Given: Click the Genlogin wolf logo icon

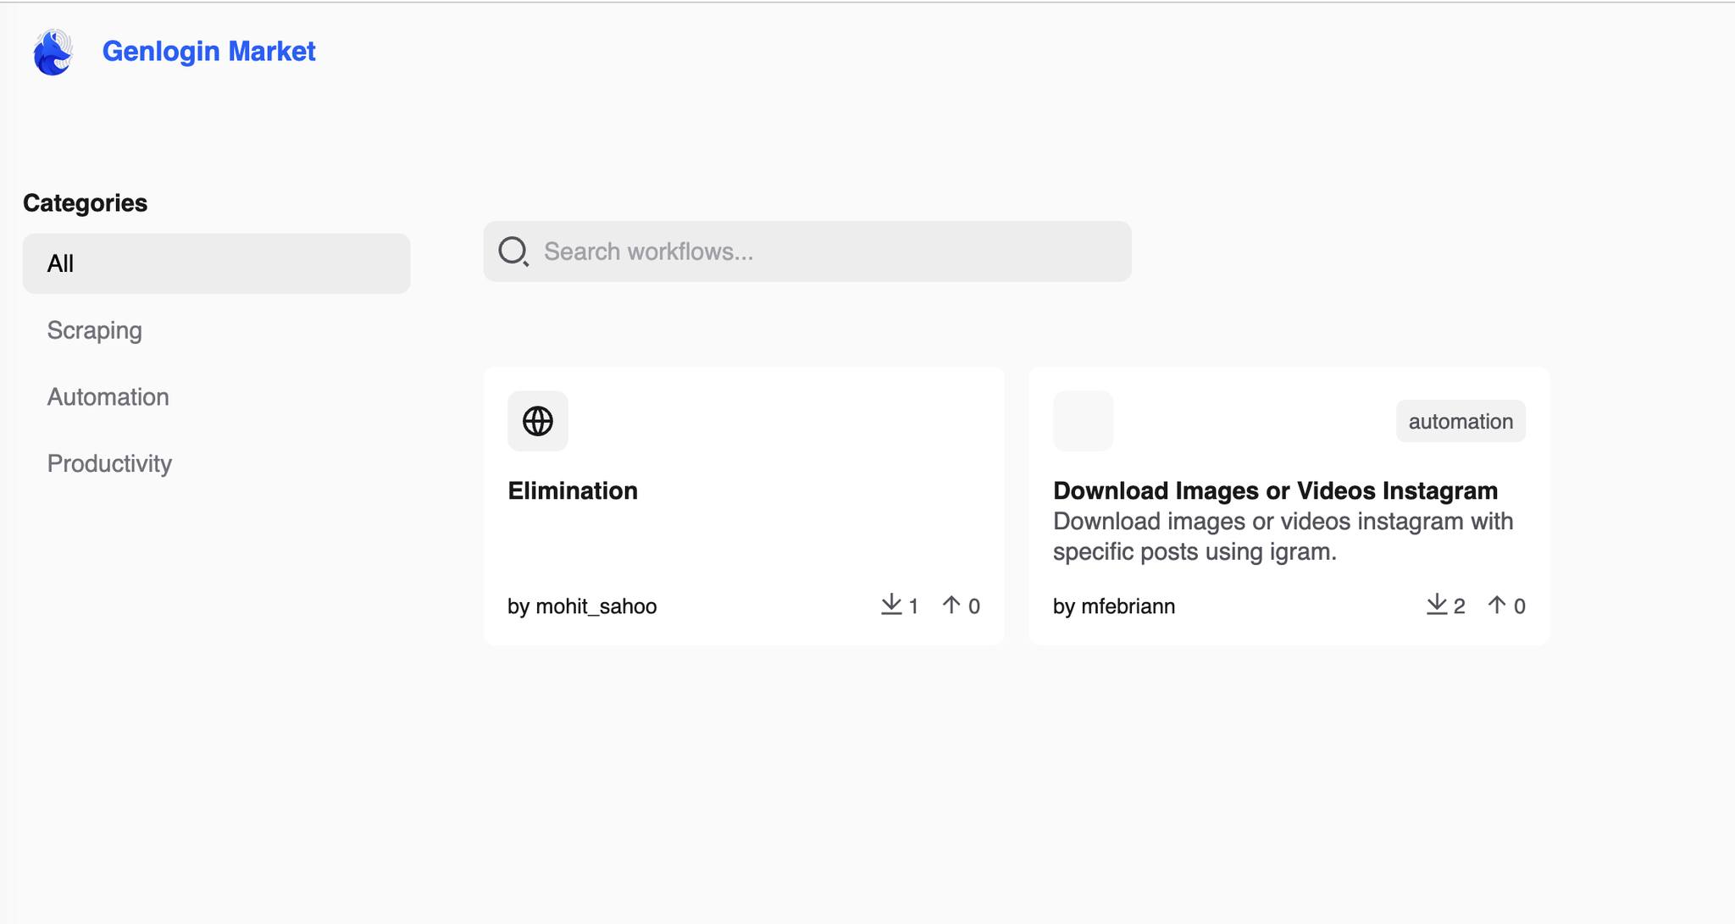Looking at the screenshot, I should 53,52.
